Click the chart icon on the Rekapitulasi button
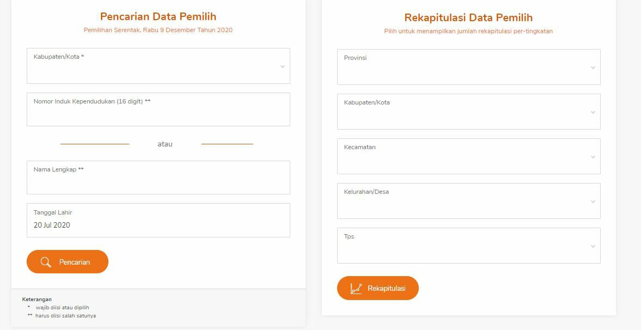 point(356,288)
